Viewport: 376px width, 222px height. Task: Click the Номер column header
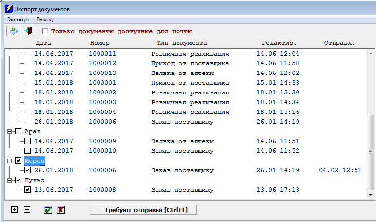point(100,43)
